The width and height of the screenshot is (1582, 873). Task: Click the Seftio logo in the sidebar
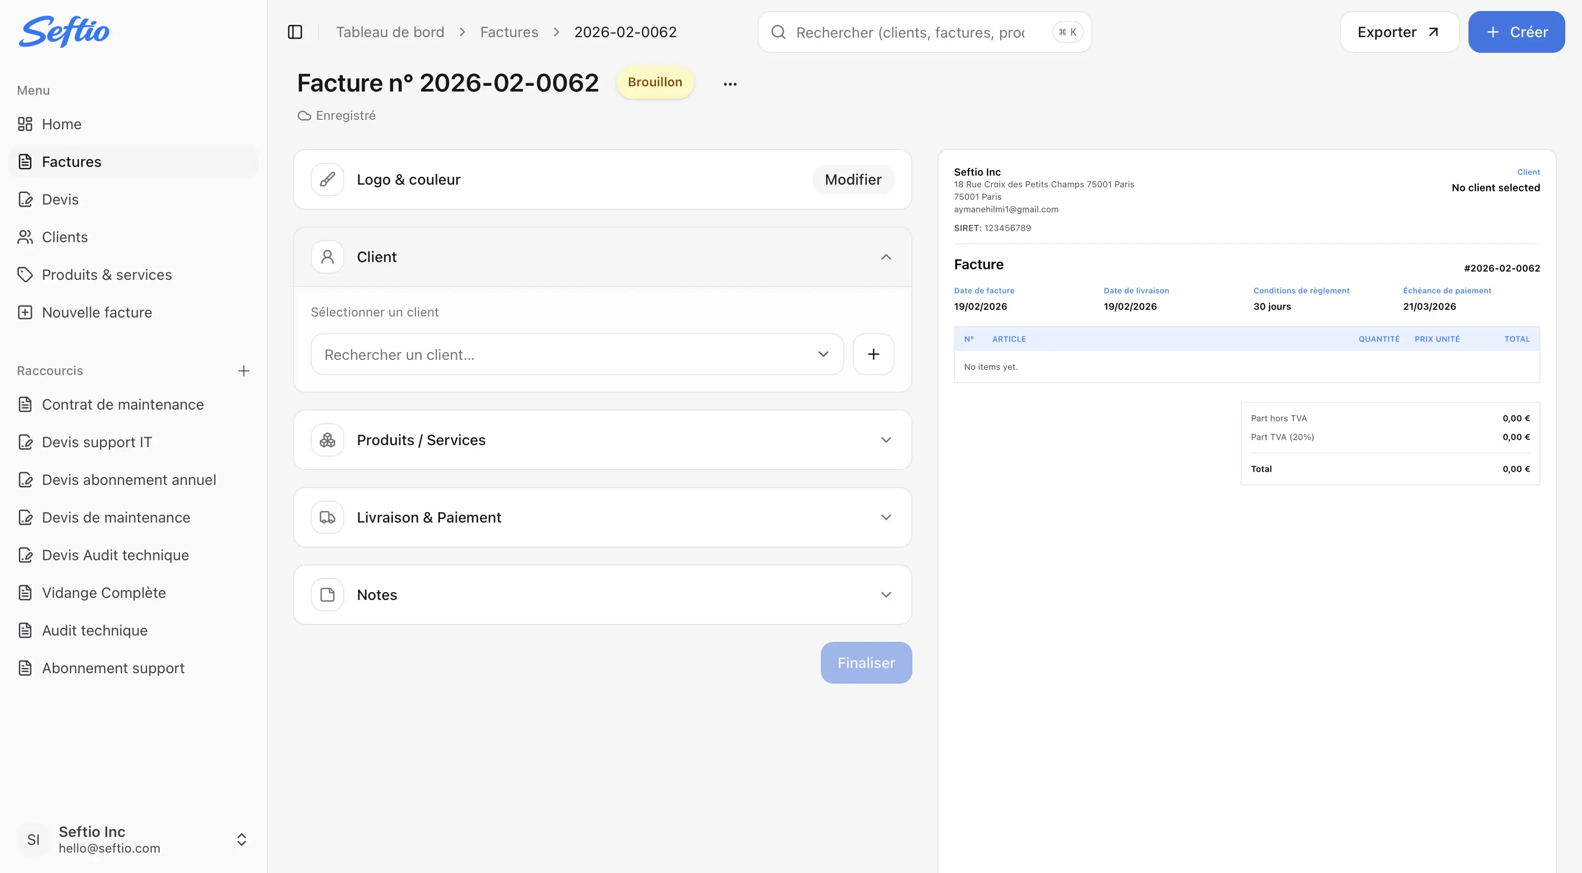[x=63, y=32]
